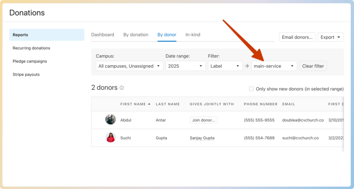The image size is (354, 189).
Task: Click the Email donors button
Action: [297, 37]
